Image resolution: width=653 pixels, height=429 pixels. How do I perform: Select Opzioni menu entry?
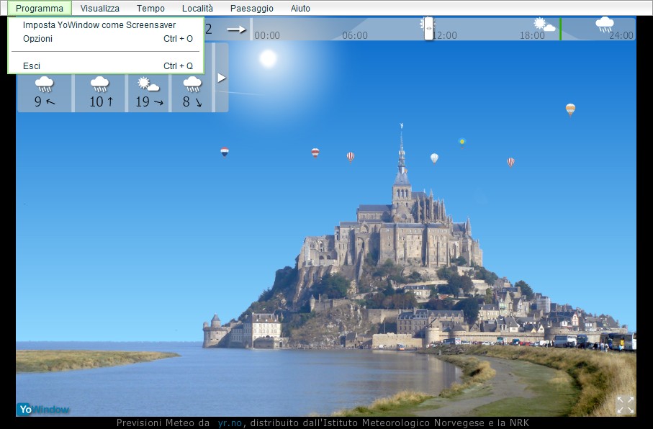[x=106, y=39]
